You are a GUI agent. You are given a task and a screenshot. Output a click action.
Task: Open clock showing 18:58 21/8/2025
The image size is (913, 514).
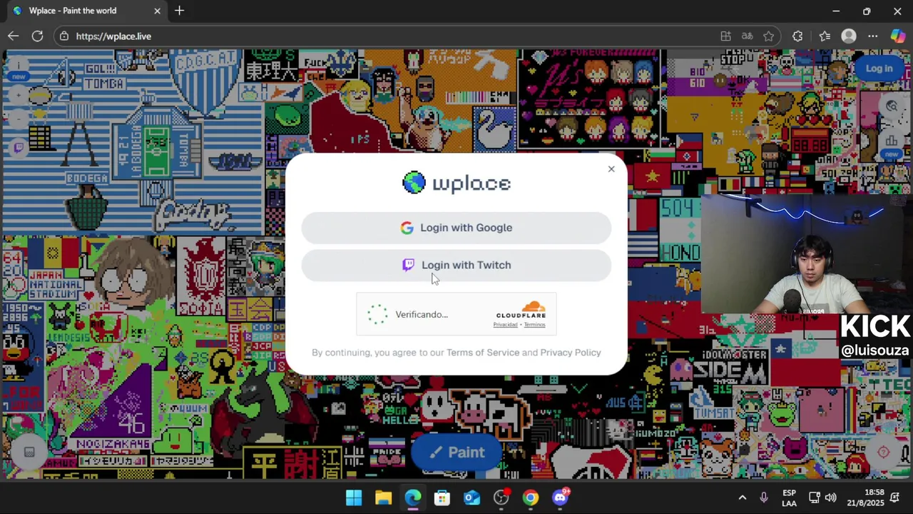[x=865, y=498]
